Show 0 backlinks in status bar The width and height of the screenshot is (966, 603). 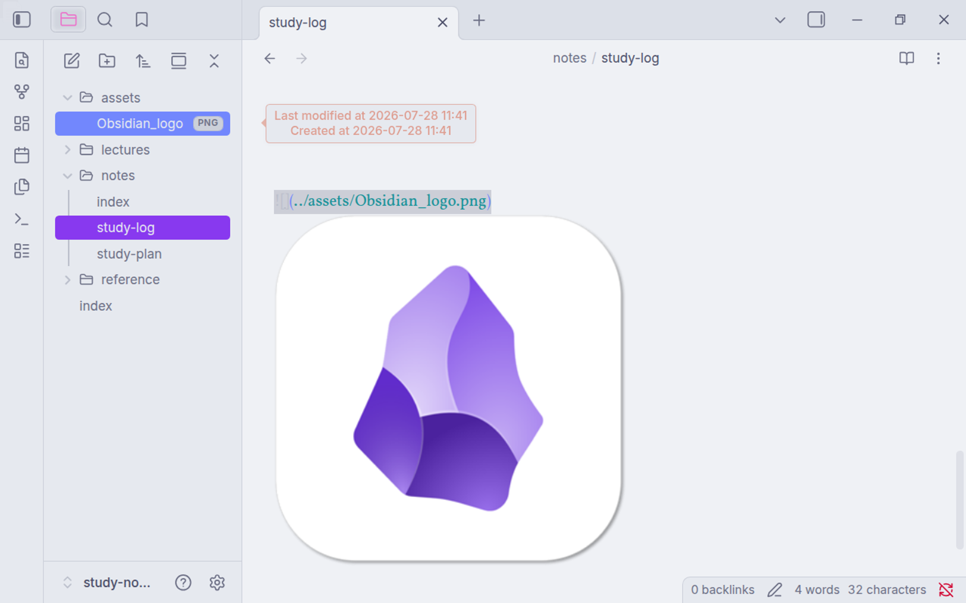[x=722, y=590]
